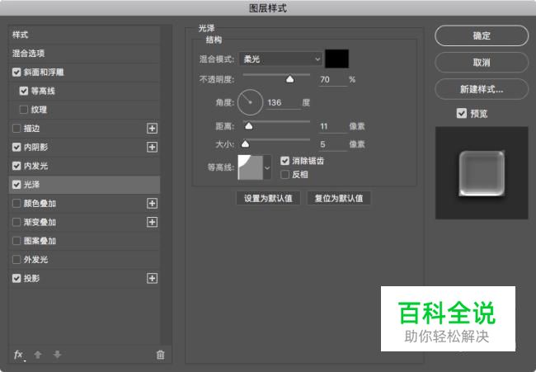Add another 内阴影 effect with plus icon
The image size is (536, 372).
click(x=152, y=147)
